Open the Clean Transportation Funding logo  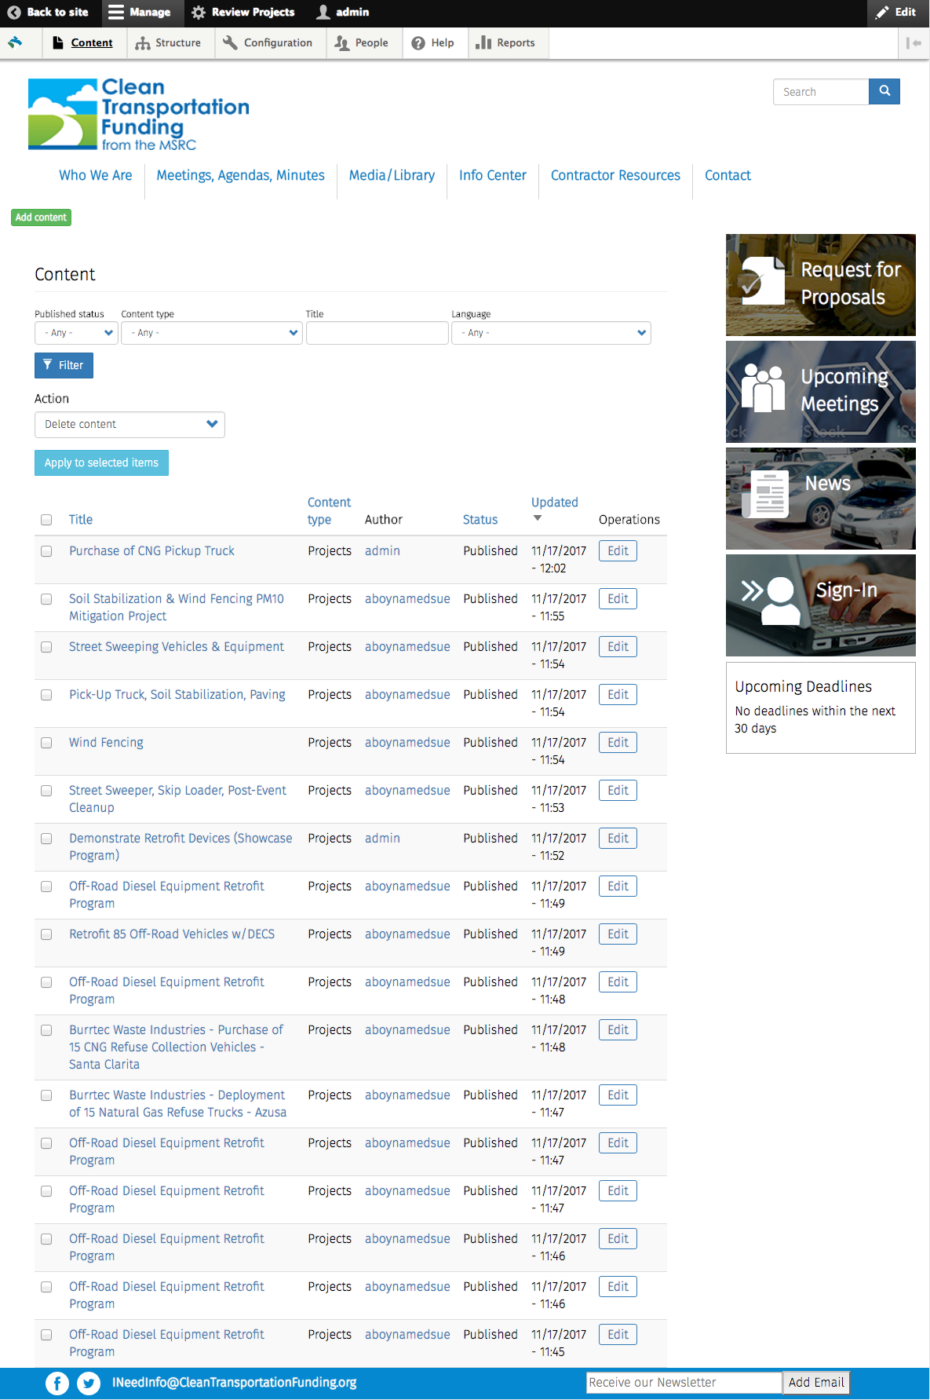point(139,115)
